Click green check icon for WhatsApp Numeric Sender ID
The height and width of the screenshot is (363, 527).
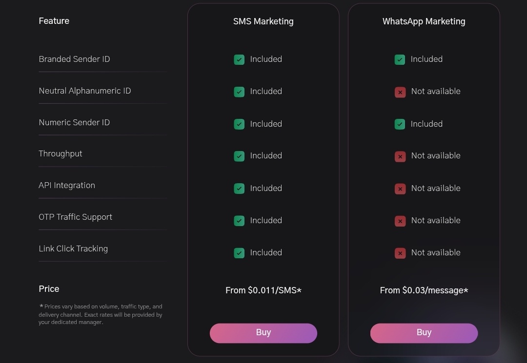pyautogui.click(x=400, y=124)
